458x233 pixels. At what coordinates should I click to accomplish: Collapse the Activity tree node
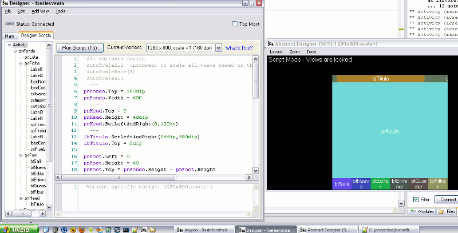(9, 45)
